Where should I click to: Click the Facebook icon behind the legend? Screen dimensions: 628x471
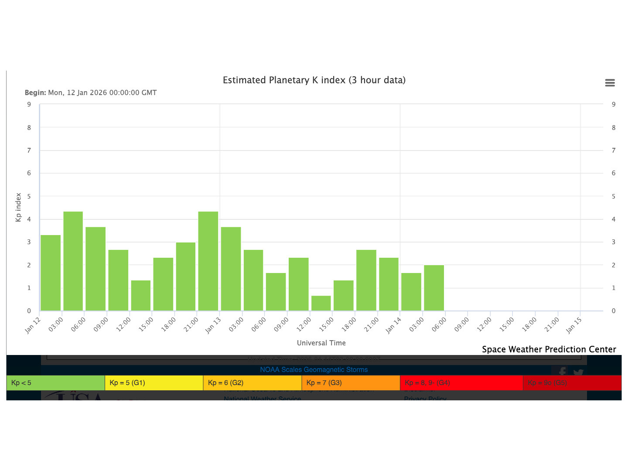coord(562,372)
